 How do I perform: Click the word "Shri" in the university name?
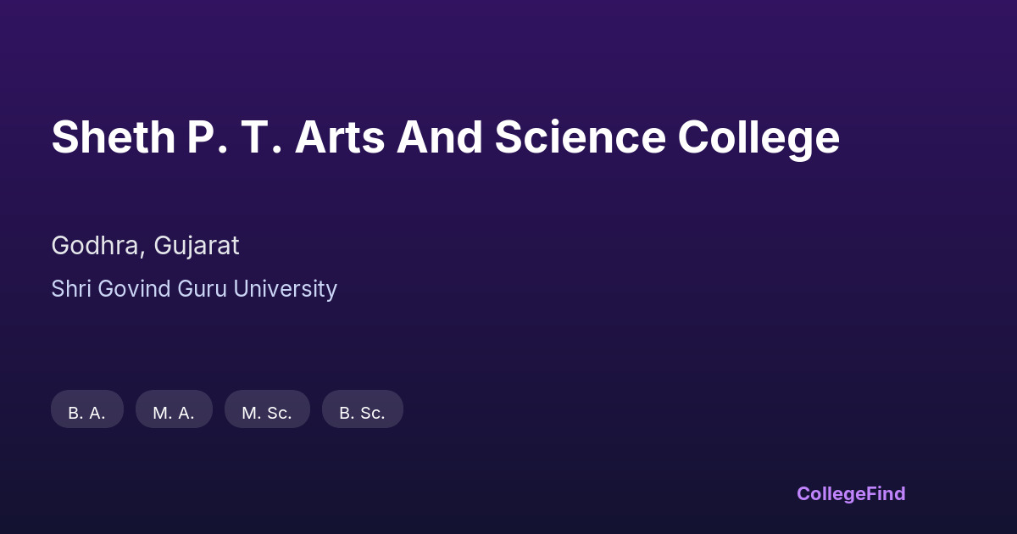tap(71, 289)
